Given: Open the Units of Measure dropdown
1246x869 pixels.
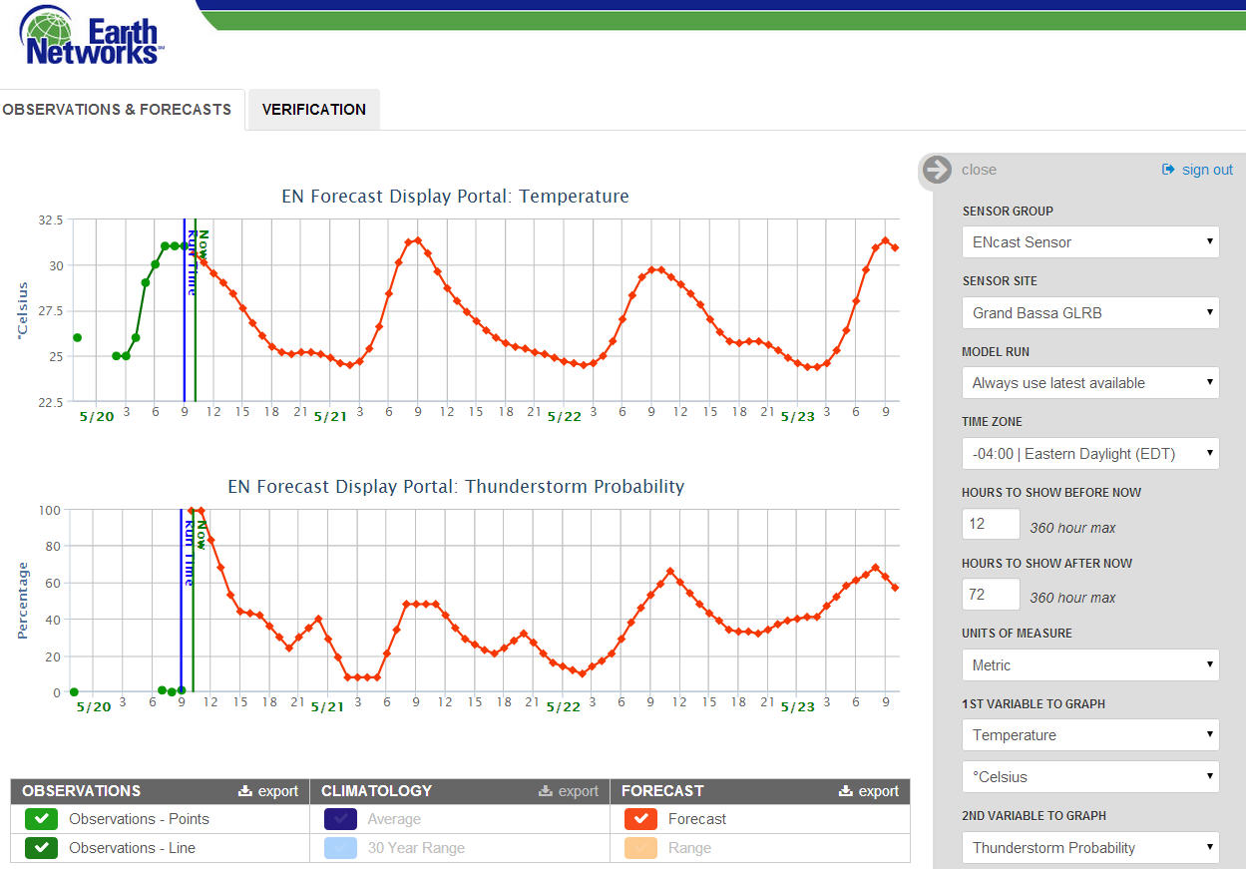Looking at the screenshot, I should click(x=1090, y=664).
